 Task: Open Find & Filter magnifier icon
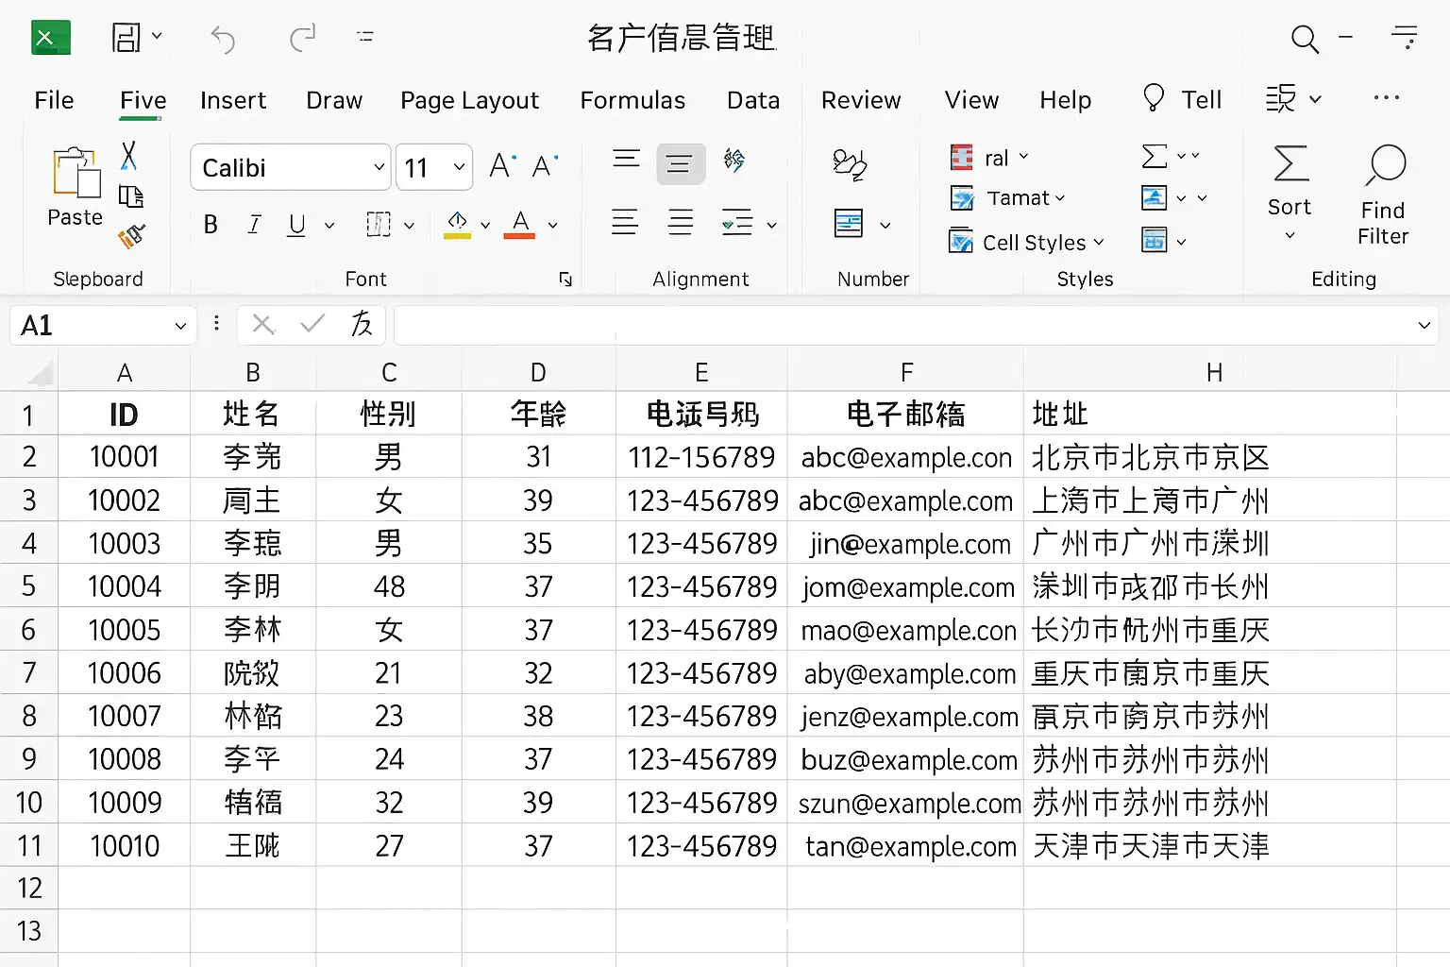[x=1384, y=166]
